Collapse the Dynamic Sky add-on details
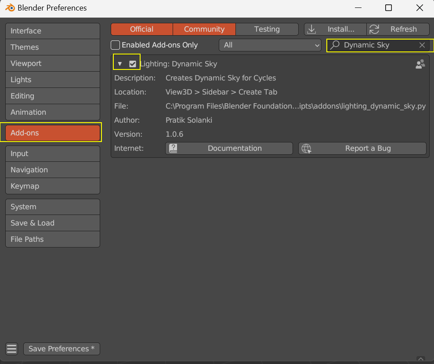Screen dimensions: 434x364 pos(120,64)
